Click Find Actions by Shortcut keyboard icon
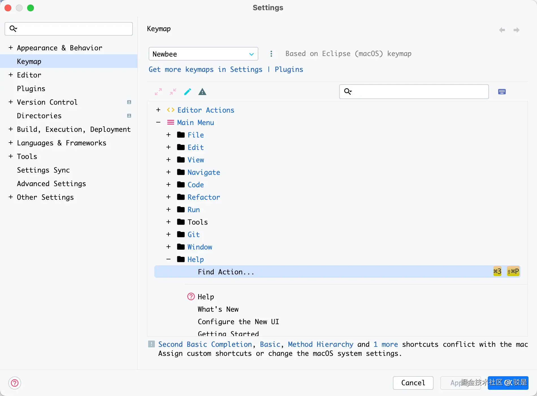537x396 pixels. pos(502,92)
